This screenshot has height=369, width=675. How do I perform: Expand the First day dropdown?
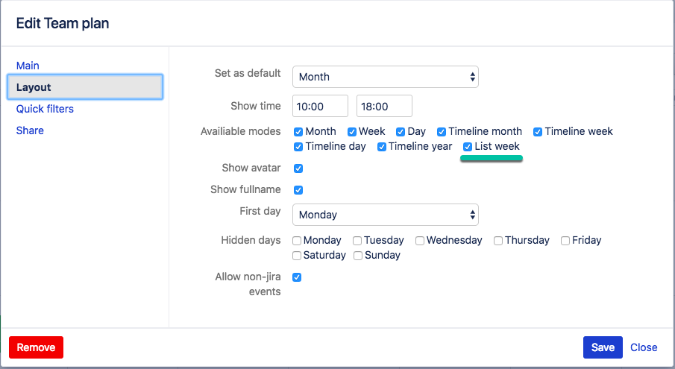pyautogui.click(x=385, y=215)
